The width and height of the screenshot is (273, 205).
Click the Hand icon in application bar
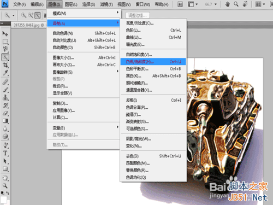(x=227, y=4)
